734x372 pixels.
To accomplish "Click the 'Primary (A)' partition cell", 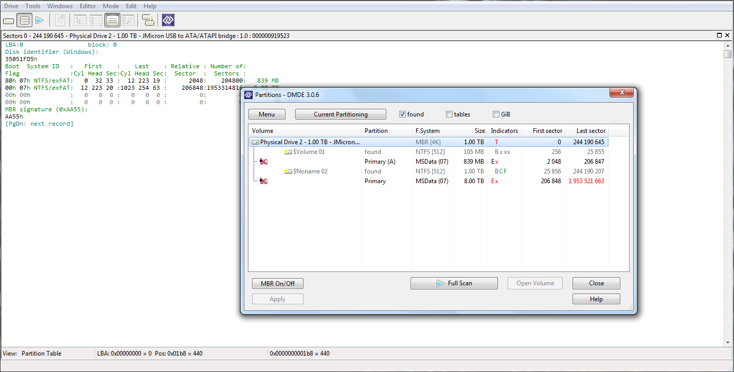I will click(380, 162).
